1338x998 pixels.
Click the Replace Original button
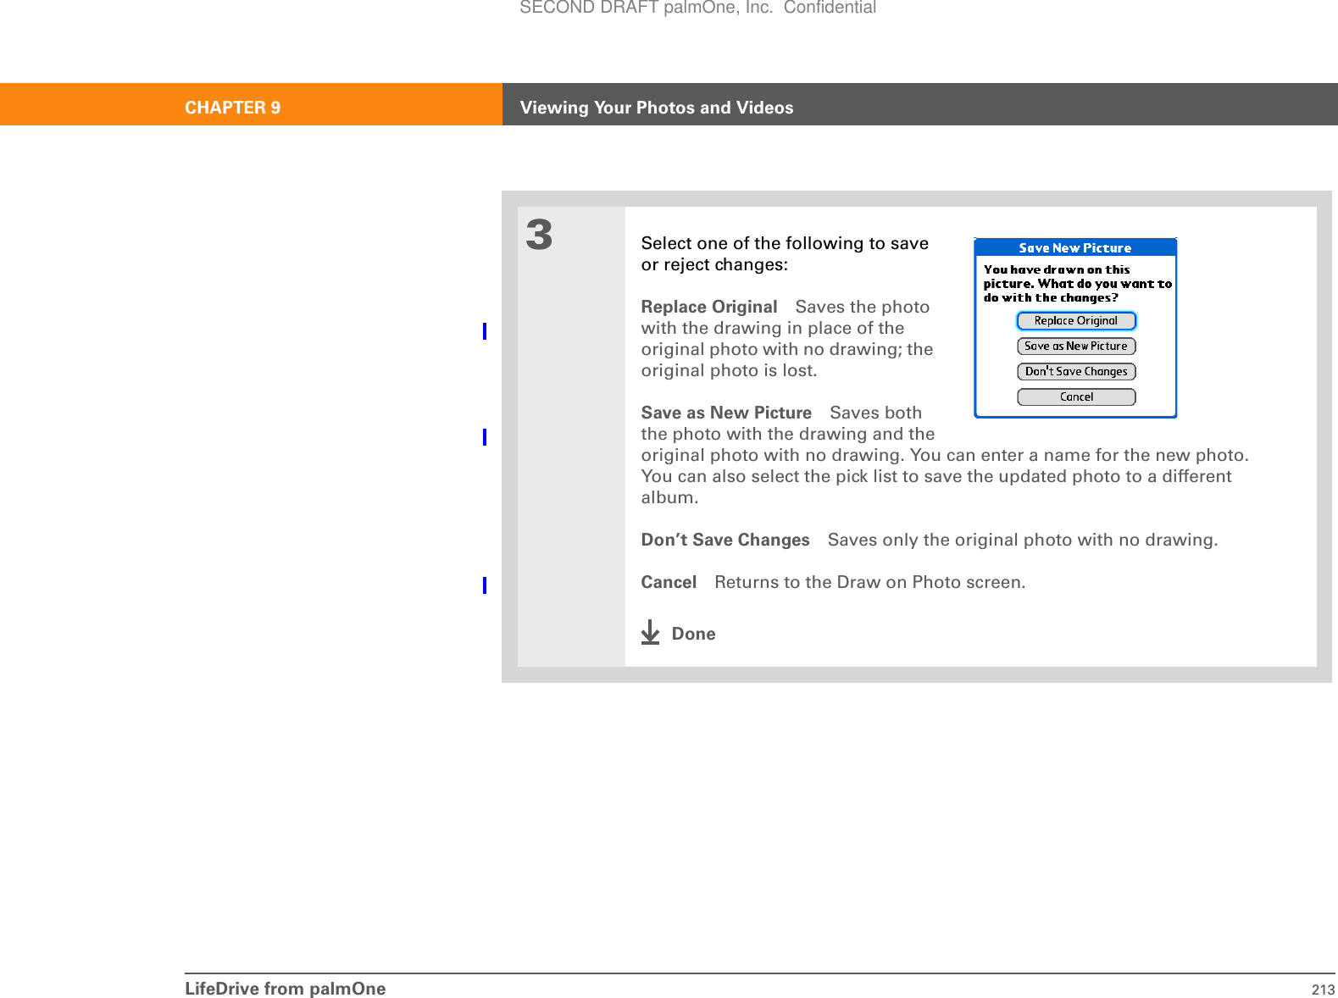pyautogui.click(x=1076, y=321)
